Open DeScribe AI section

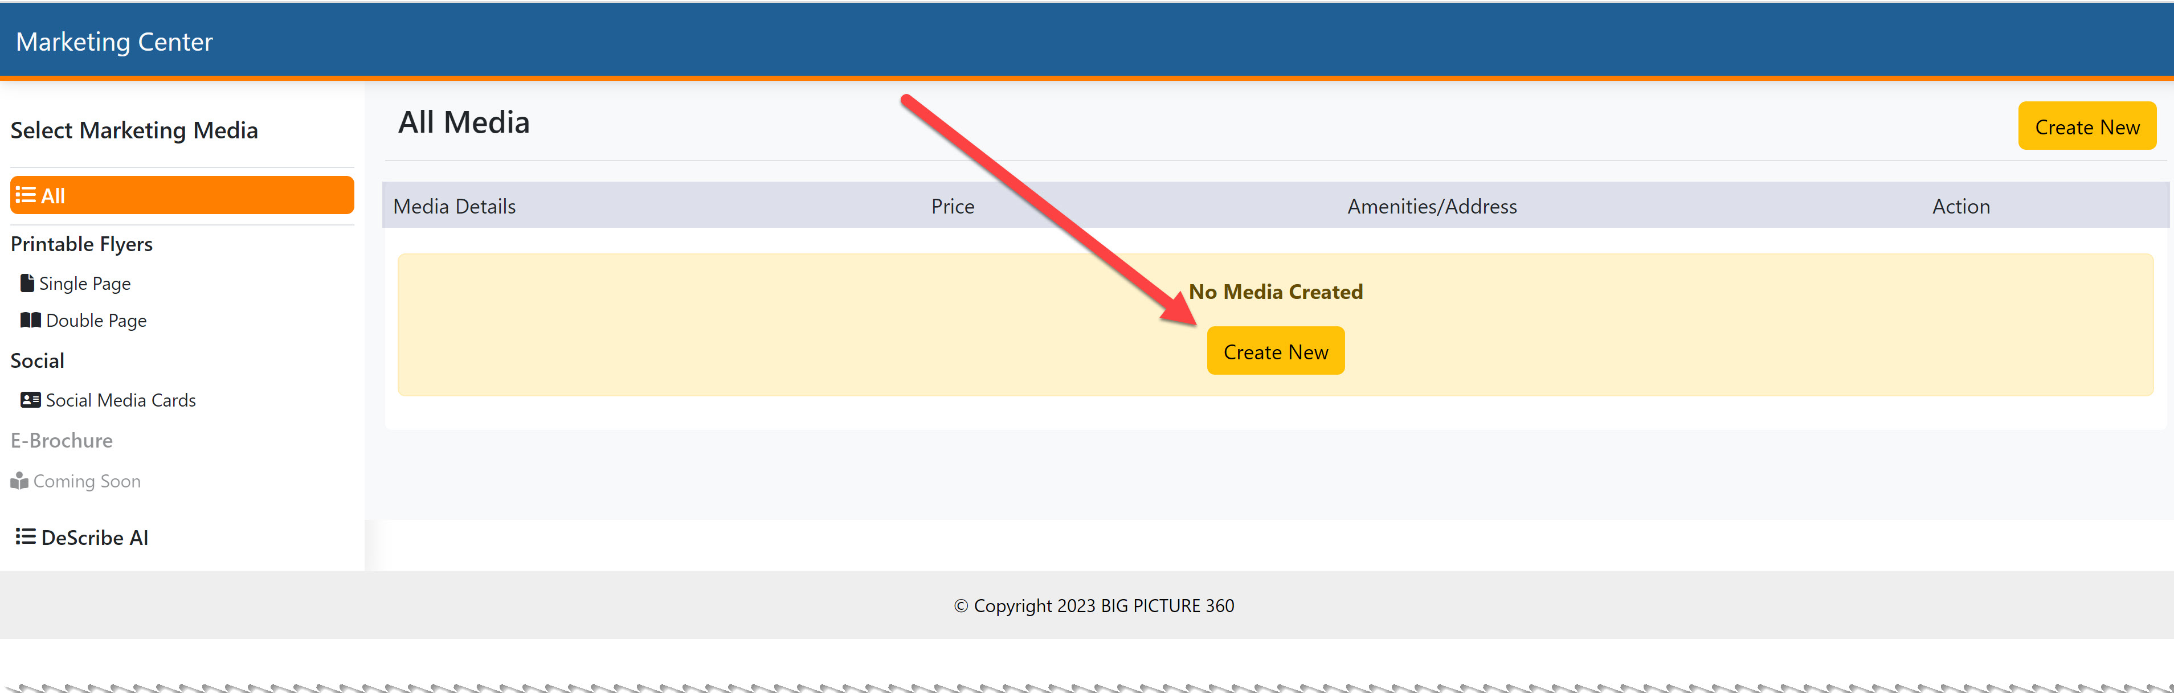click(95, 538)
